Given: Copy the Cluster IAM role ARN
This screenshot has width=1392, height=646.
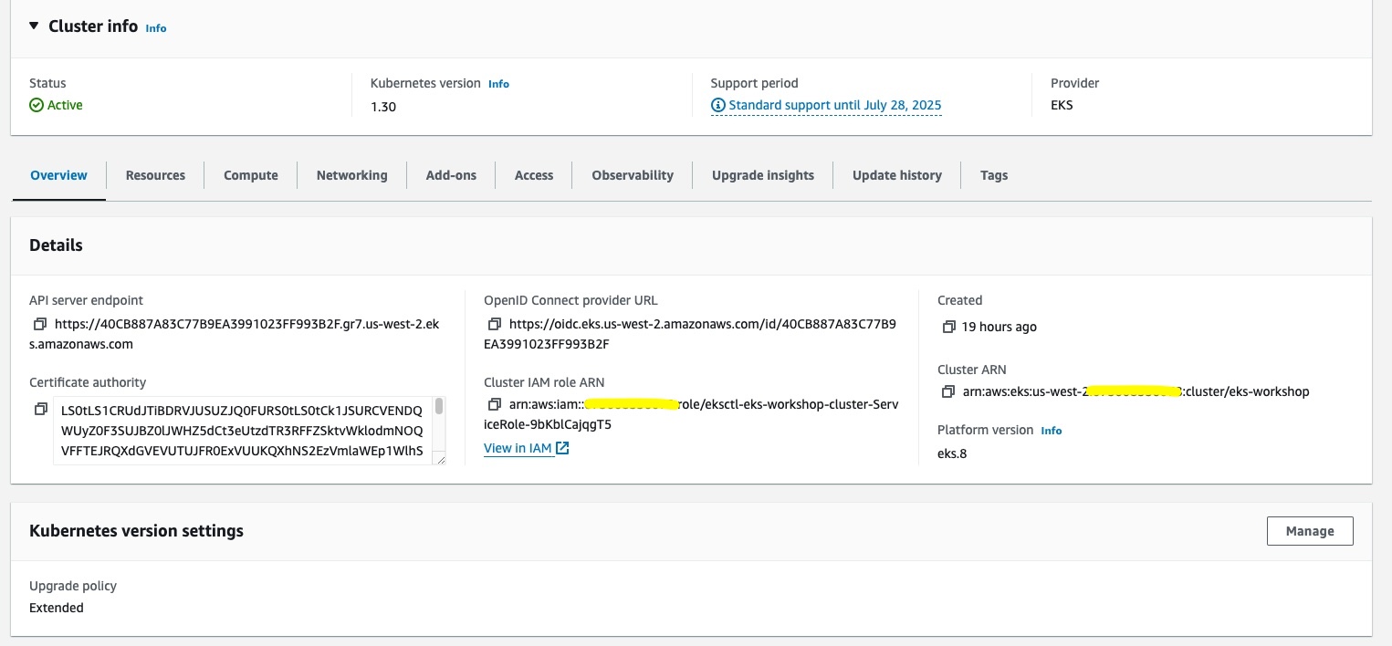Looking at the screenshot, I should (494, 404).
